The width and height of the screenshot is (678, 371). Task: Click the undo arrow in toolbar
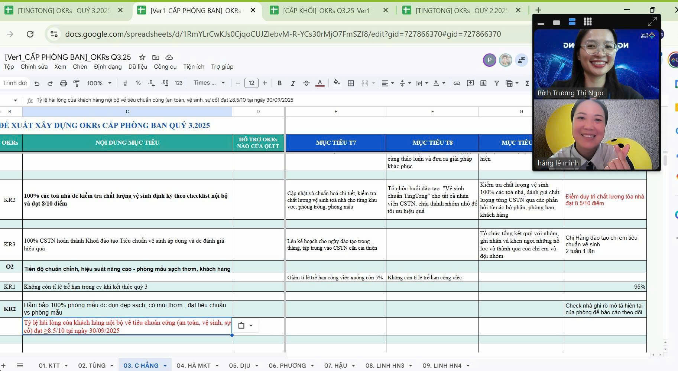pos(37,83)
